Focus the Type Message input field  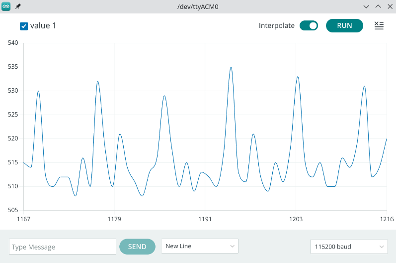(63, 247)
